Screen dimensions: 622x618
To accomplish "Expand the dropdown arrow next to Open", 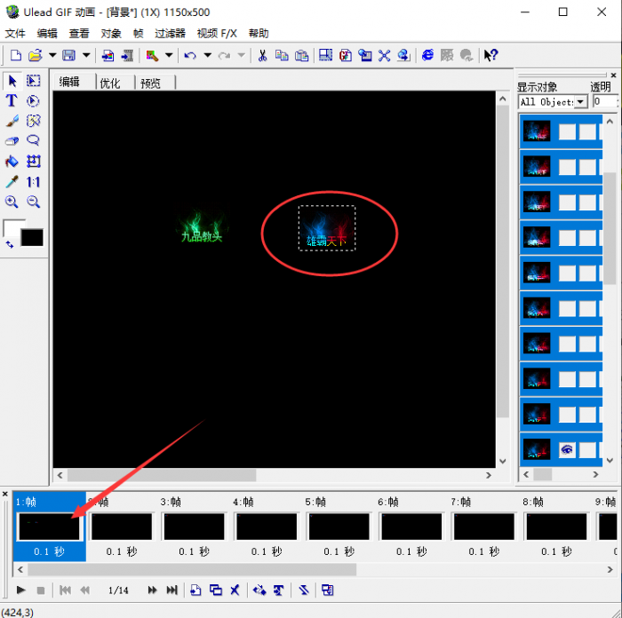I will [x=52, y=55].
